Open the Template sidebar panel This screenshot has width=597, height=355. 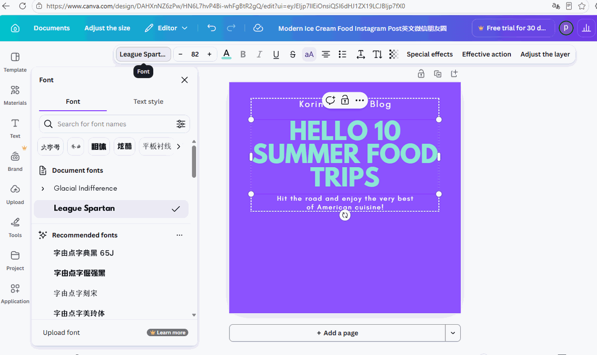(x=15, y=62)
